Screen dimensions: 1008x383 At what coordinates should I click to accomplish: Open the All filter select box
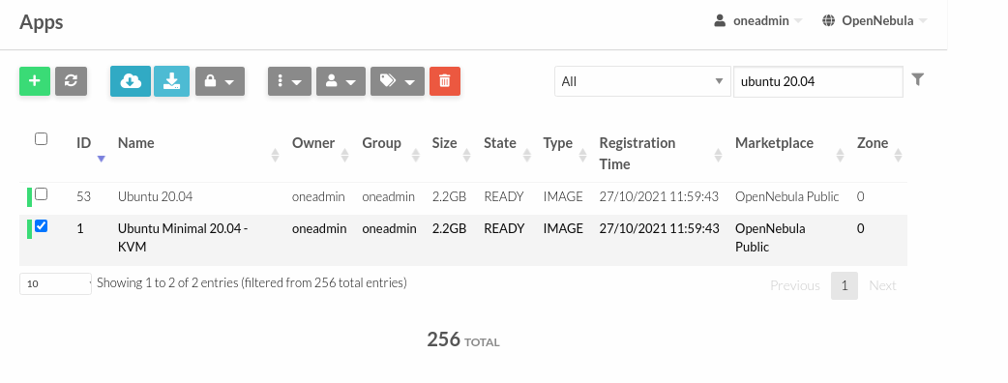642,81
